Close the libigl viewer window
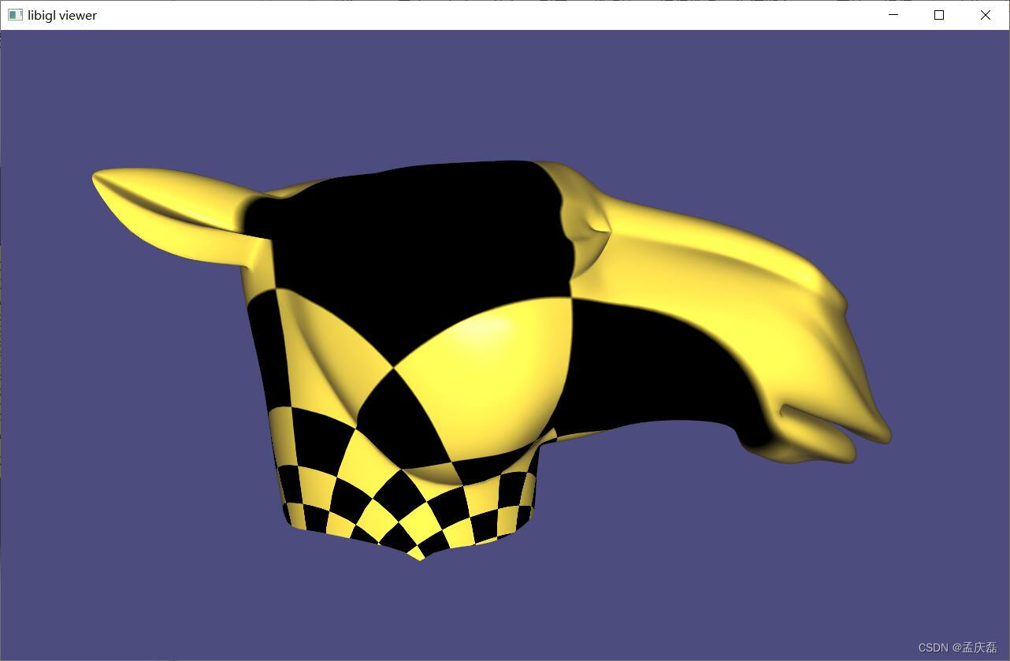Viewport: 1010px width, 661px height. 986,15
